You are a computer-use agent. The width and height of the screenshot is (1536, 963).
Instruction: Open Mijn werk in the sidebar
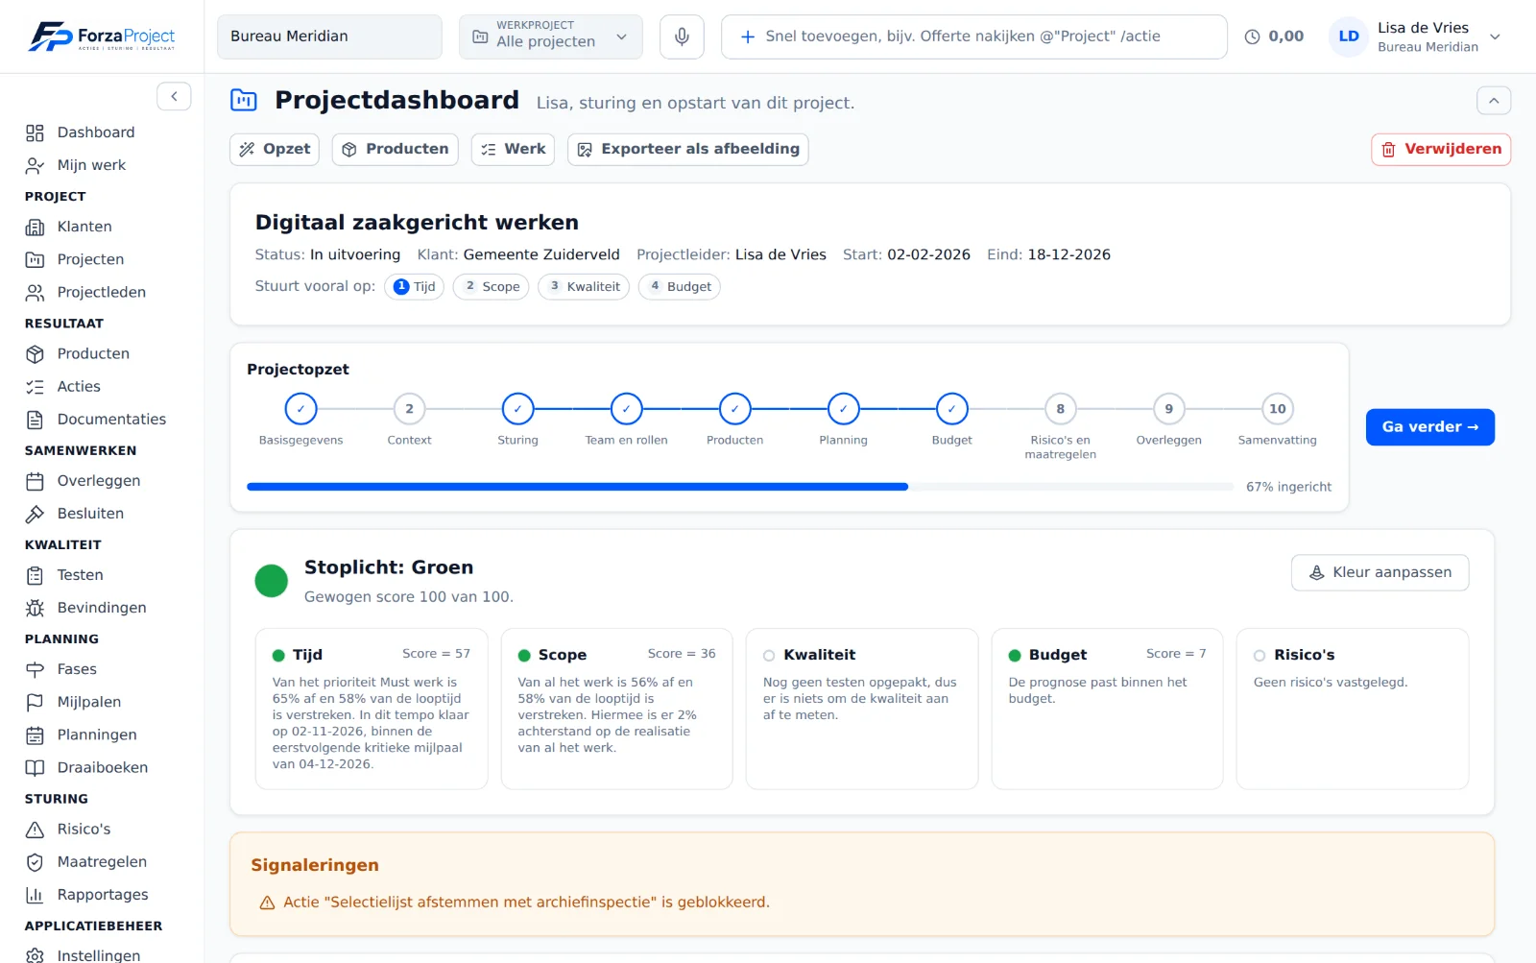pos(91,165)
